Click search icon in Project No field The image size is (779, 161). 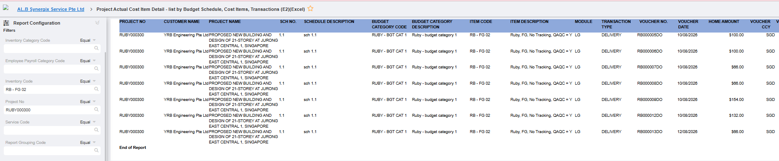click(96, 110)
